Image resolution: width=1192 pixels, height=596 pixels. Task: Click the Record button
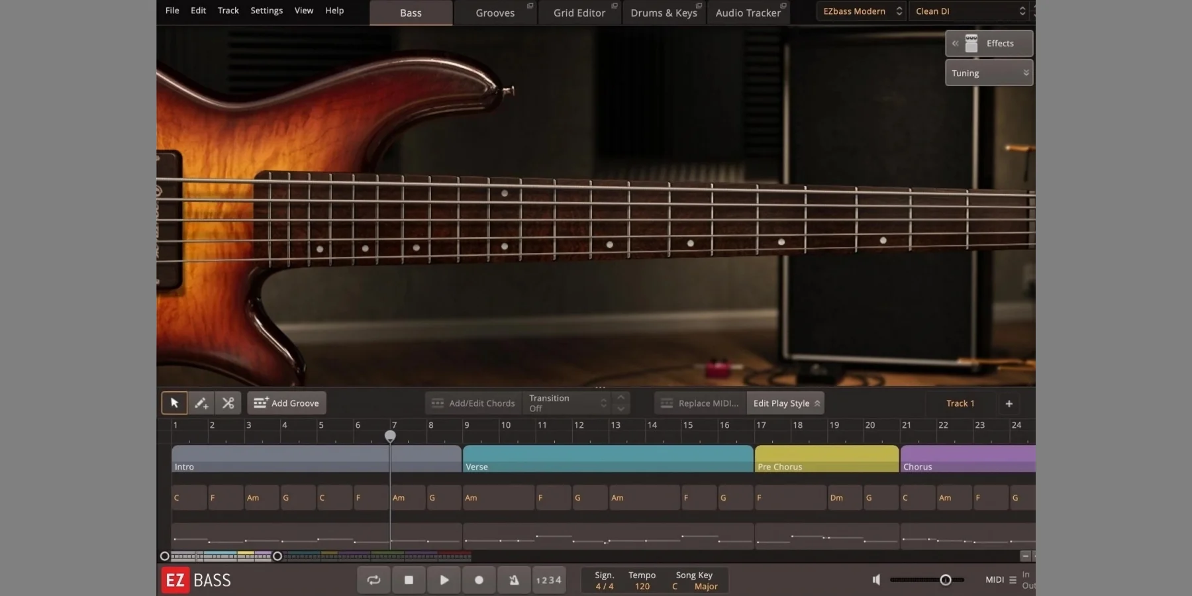click(x=479, y=580)
